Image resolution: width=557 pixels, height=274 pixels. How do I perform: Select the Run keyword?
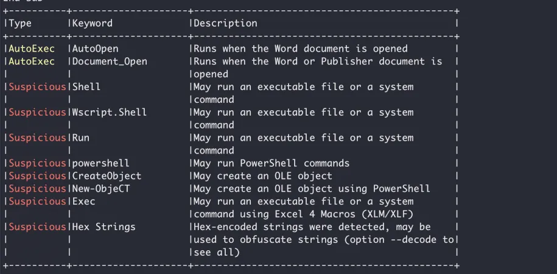[80, 138]
